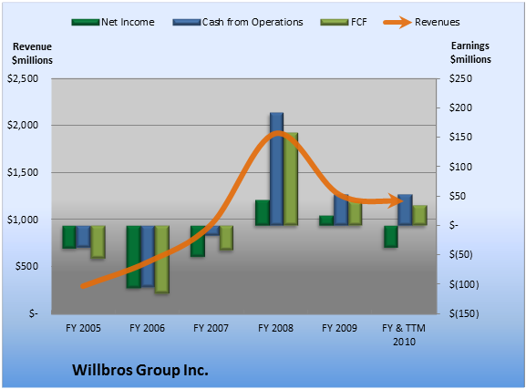Click the '$1,500' left axis value
This screenshot has width=526, height=389.
(23, 172)
